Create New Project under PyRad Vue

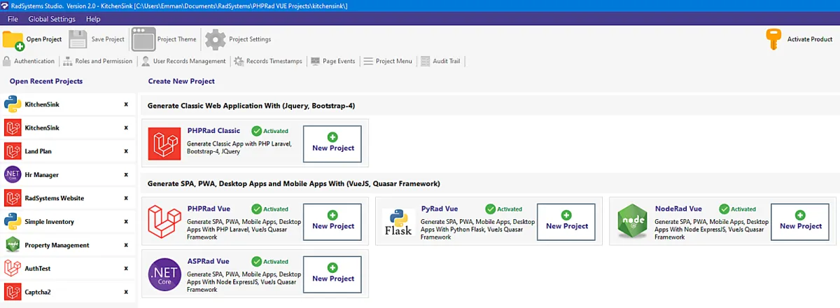566,221
